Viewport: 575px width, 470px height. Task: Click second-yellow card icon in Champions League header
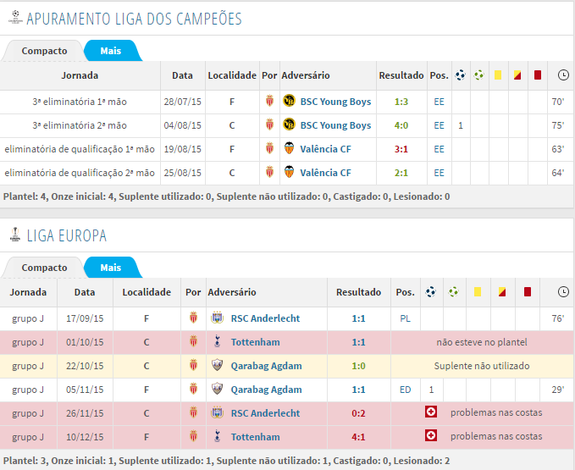(x=517, y=75)
